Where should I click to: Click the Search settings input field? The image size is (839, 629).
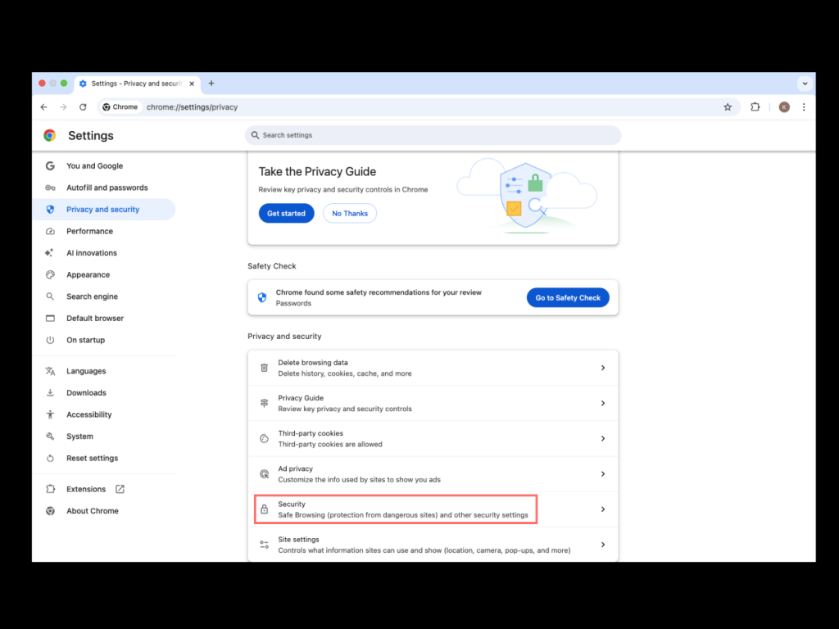click(433, 135)
